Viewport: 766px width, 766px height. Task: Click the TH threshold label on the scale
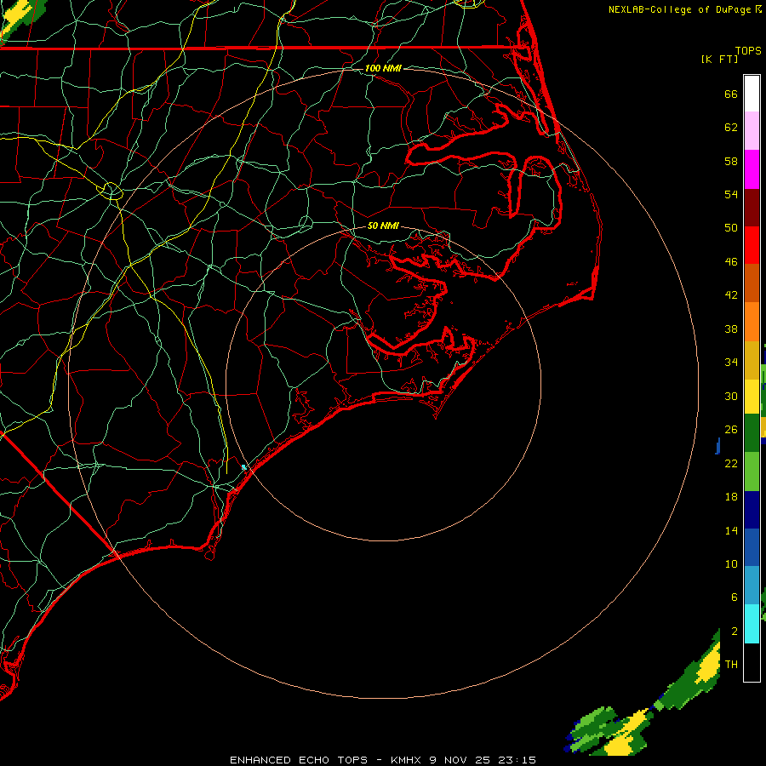731,665
